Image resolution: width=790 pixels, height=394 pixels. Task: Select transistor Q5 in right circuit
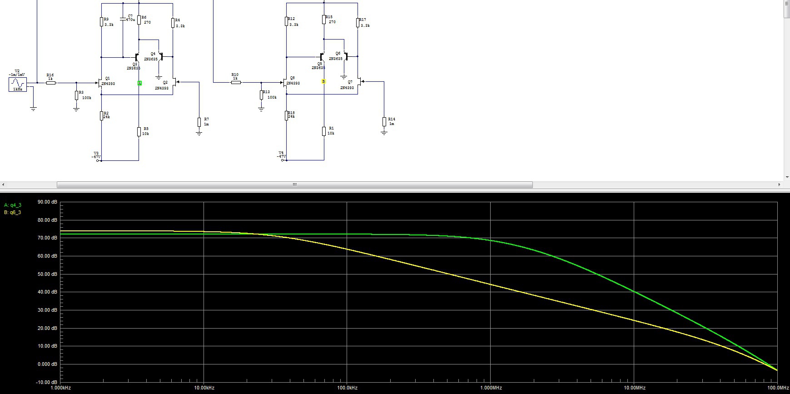pos(321,57)
